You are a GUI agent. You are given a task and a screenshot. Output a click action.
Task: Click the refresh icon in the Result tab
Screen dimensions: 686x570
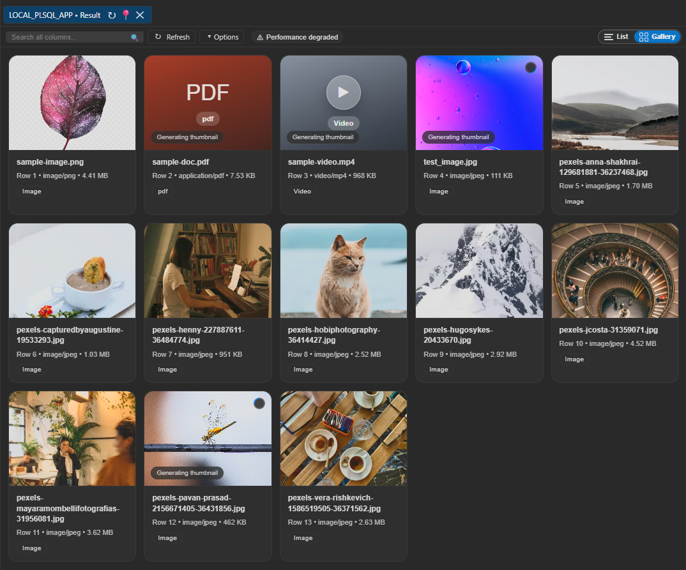point(112,15)
